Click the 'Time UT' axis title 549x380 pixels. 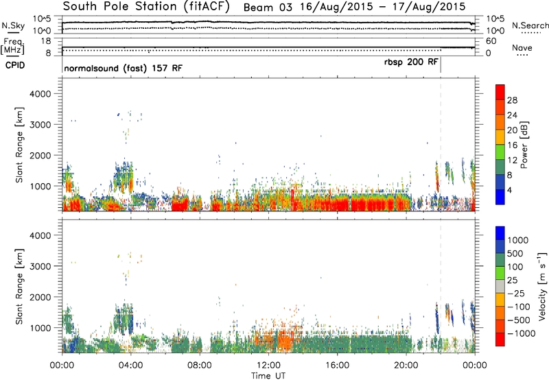click(x=268, y=376)
